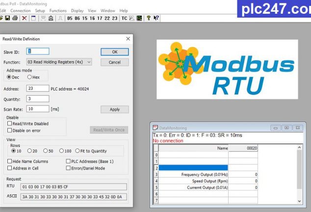The width and height of the screenshot is (311, 212).
Task: Click the Apply button
Action: tap(115, 110)
